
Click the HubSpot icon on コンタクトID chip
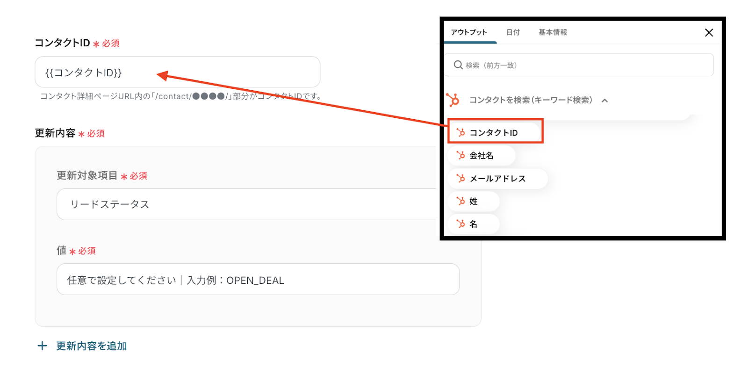[461, 132]
